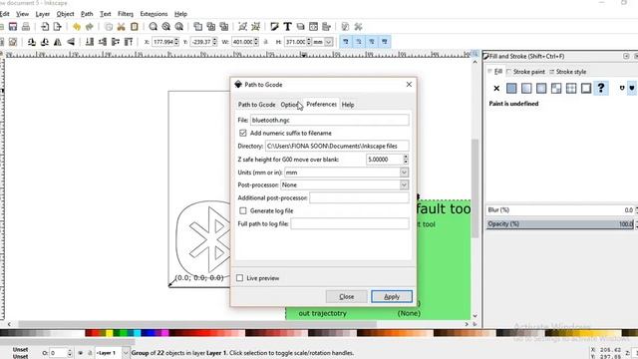638x359 pixels.
Task: Click the Flip vertical icon
Action: [x=71, y=42]
